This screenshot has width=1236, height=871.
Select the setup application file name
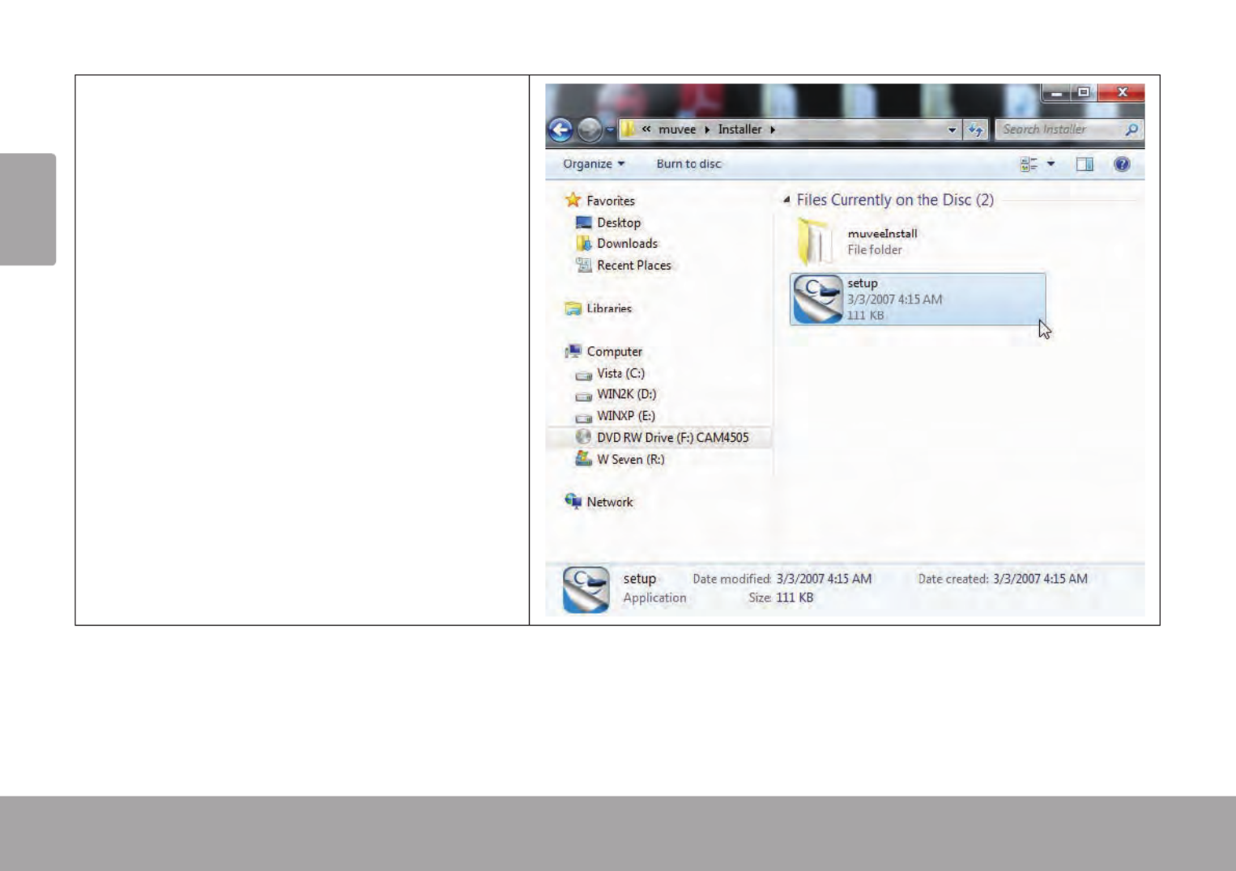[863, 283]
